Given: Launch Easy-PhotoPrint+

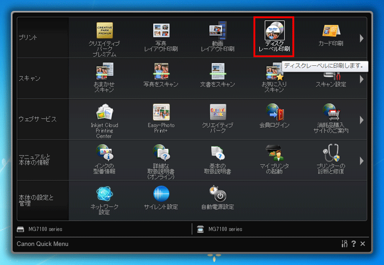Looking at the screenshot, I should pos(161,118).
